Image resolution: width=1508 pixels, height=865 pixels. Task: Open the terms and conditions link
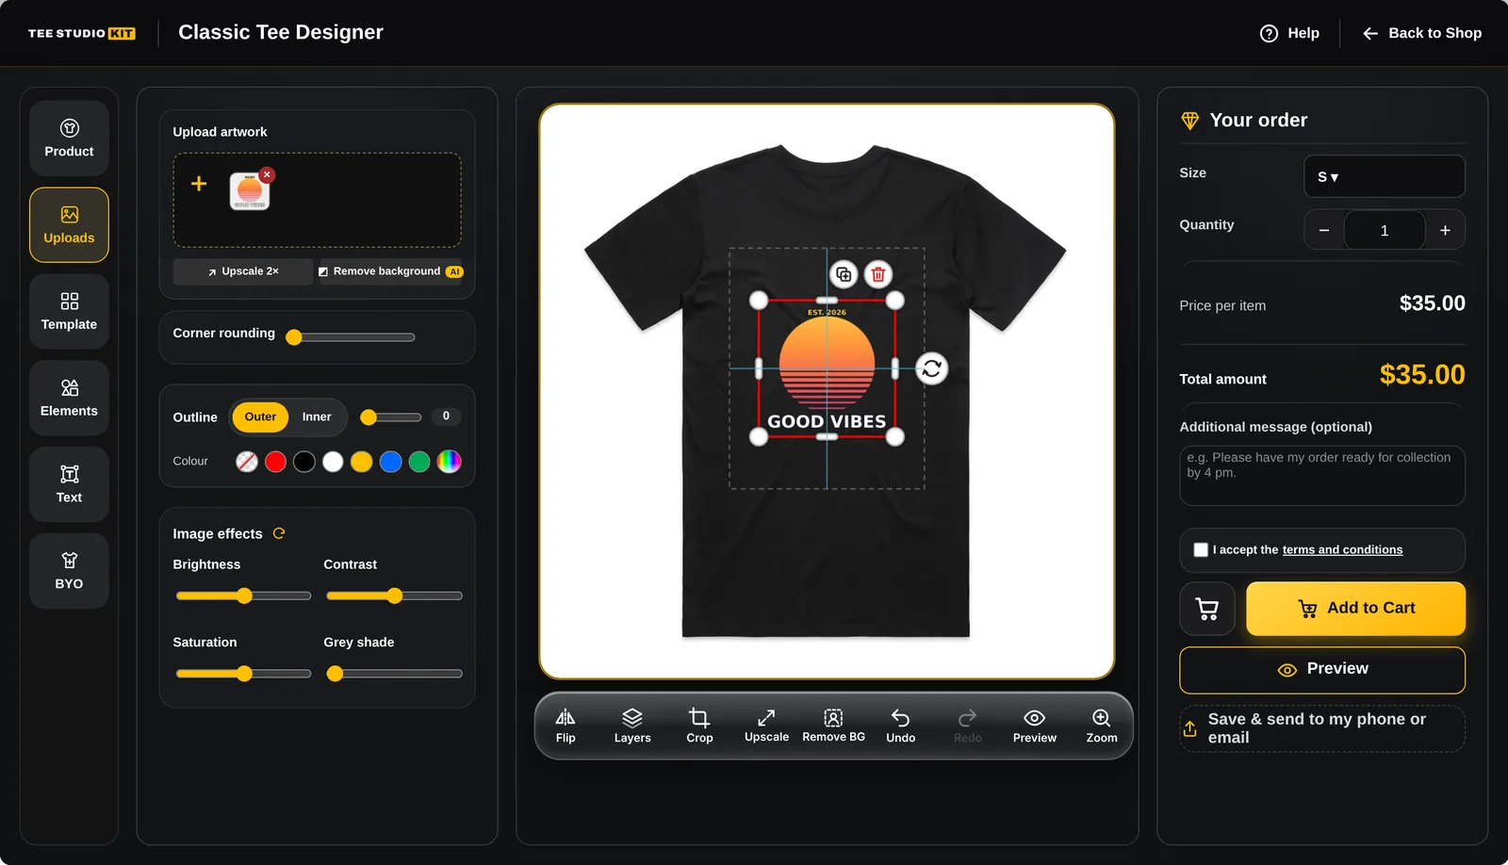(x=1342, y=550)
